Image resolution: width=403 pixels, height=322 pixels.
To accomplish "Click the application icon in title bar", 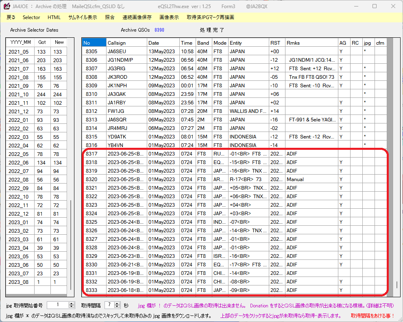I will pos(7,6).
